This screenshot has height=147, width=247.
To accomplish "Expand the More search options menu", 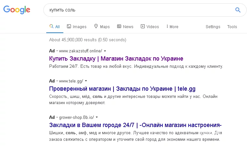I will (x=172, y=27).
